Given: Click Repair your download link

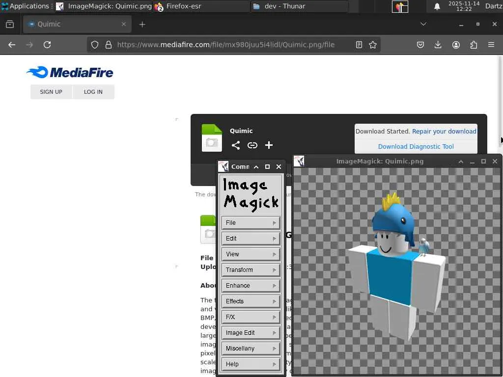Looking at the screenshot, I should [x=444, y=132].
